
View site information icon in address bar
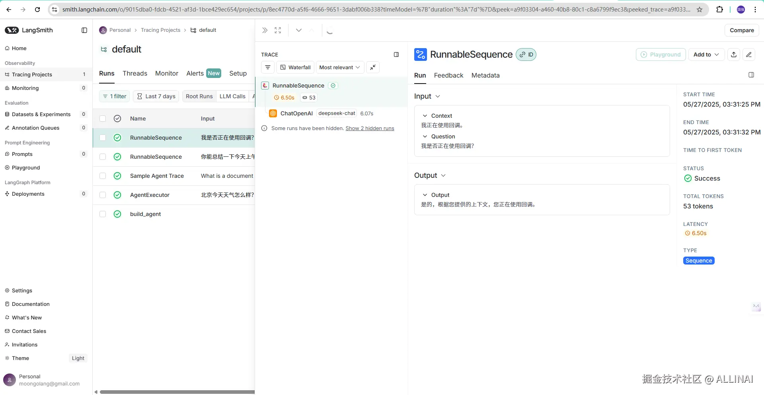pyautogui.click(x=55, y=10)
